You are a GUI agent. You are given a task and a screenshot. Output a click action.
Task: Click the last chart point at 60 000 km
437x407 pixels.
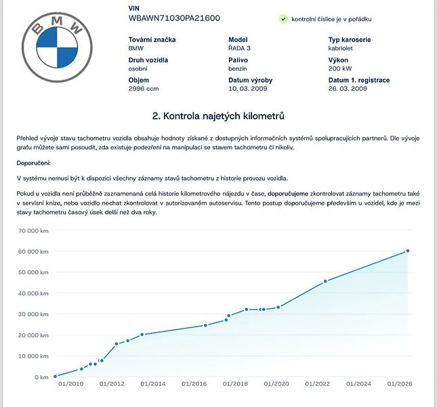click(407, 251)
